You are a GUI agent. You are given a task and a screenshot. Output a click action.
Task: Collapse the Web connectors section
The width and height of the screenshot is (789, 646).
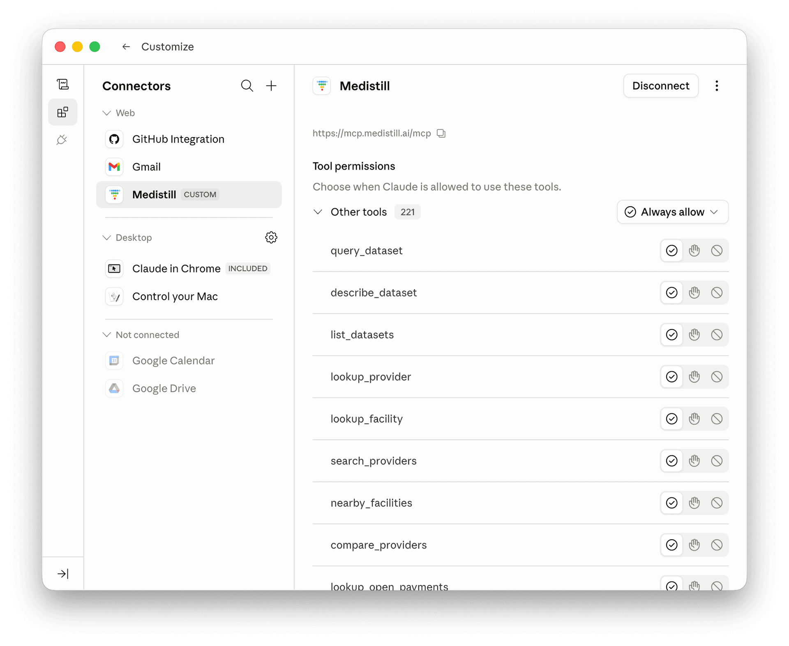(x=107, y=113)
